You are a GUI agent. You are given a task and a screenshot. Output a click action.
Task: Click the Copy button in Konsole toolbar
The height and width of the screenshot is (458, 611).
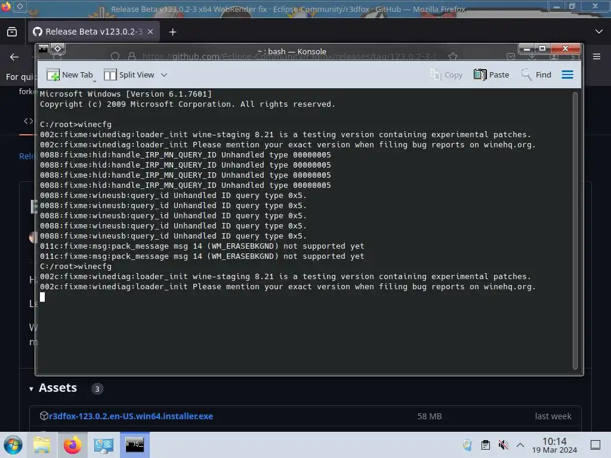[446, 75]
